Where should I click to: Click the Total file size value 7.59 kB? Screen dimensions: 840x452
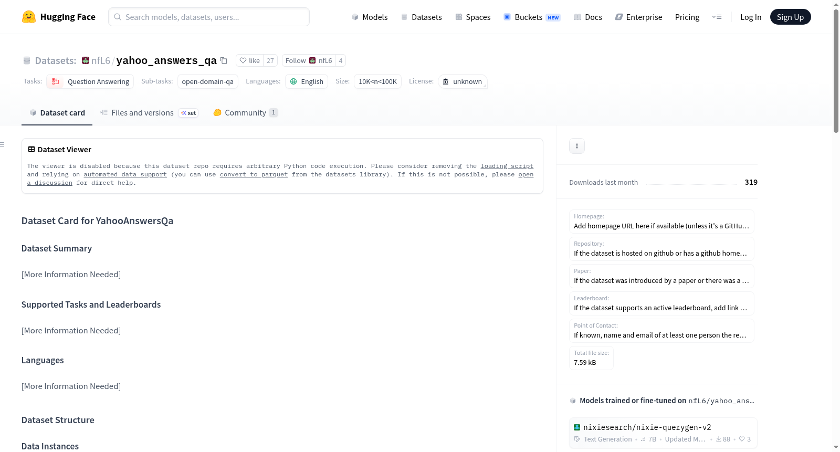[x=585, y=363]
